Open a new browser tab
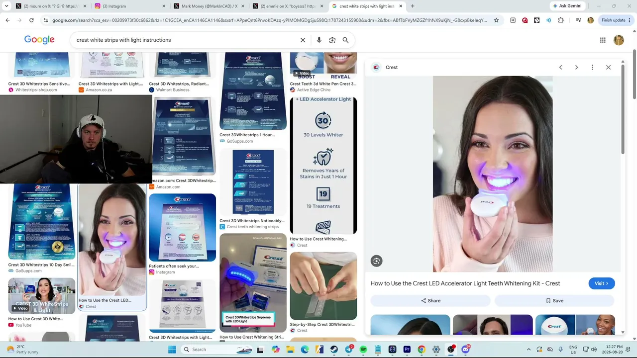This screenshot has height=358, width=637. (x=413, y=6)
